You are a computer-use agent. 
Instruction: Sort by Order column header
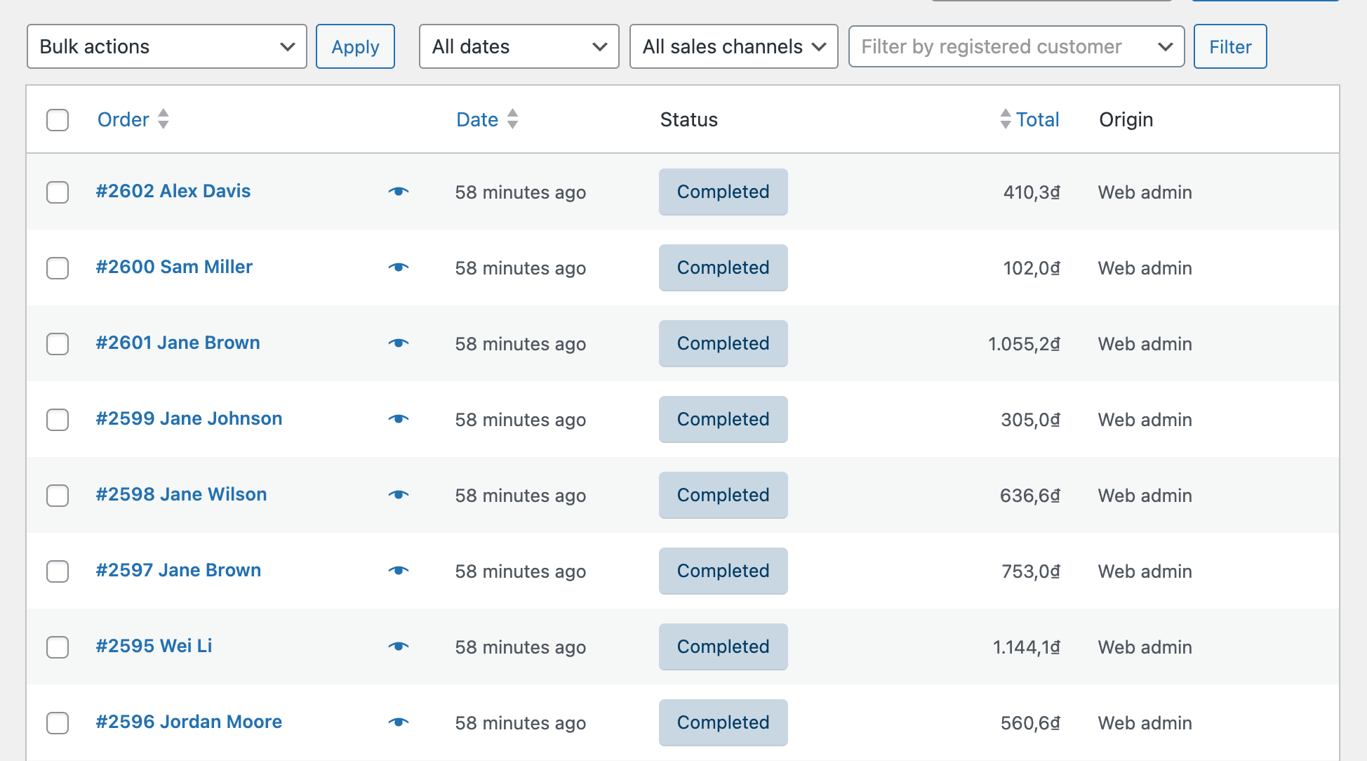coord(124,120)
